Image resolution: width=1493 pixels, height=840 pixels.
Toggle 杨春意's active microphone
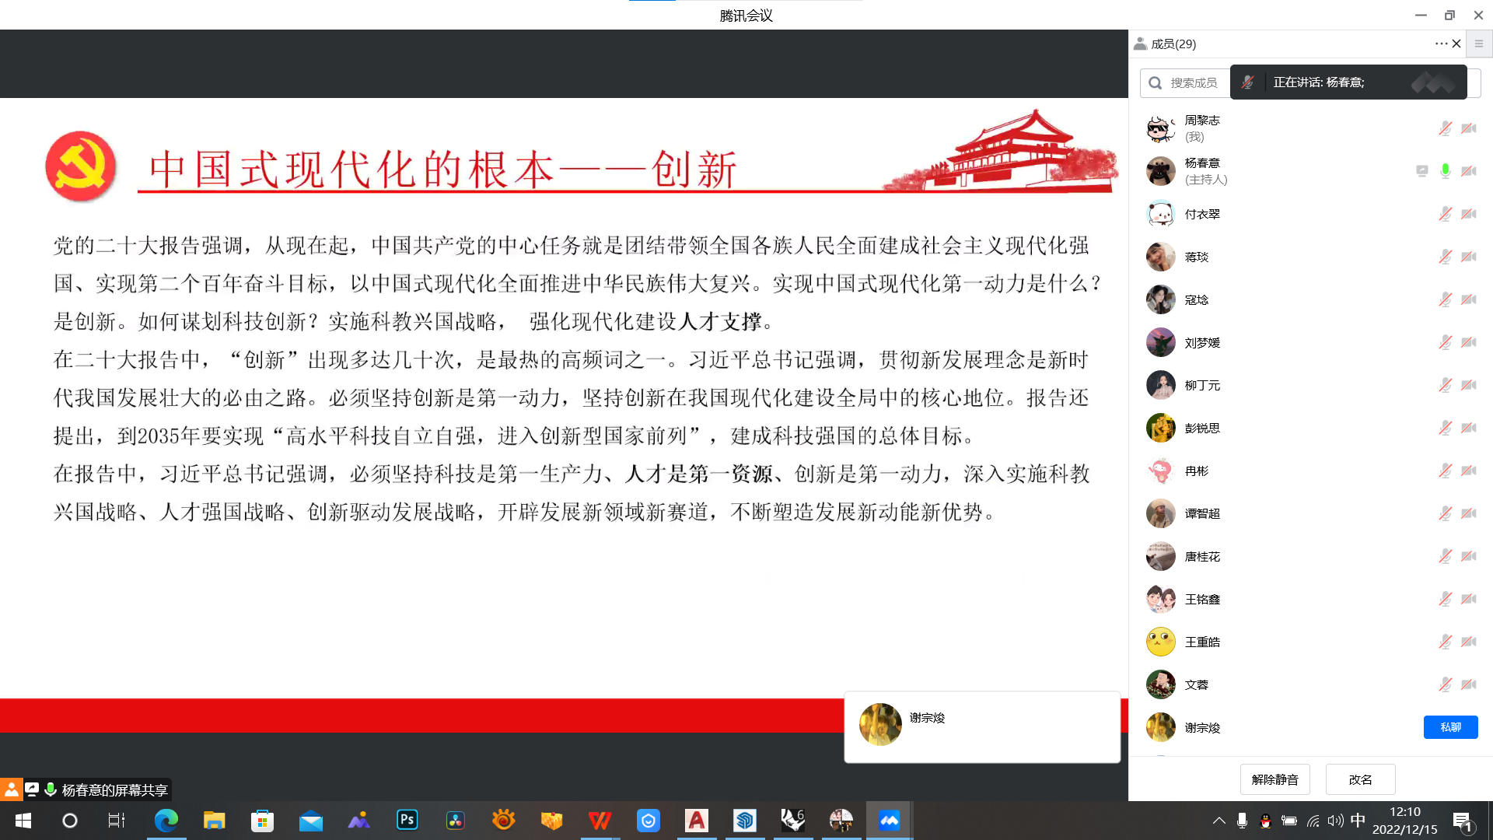(x=1446, y=170)
